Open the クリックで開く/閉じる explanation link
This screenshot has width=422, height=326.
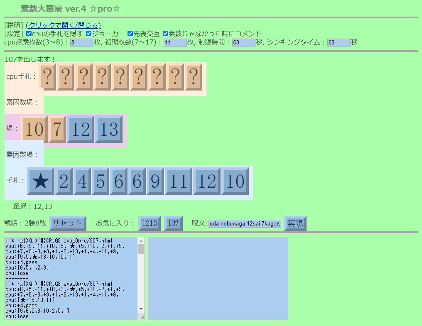[63, 25]
